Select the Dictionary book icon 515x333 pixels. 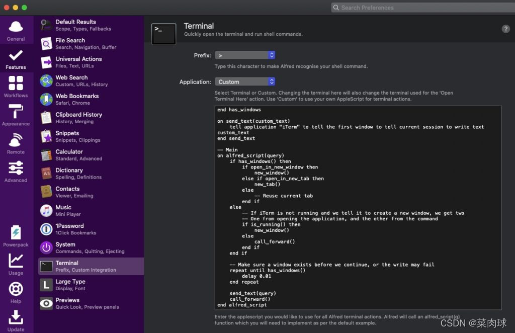coord(46,174)
